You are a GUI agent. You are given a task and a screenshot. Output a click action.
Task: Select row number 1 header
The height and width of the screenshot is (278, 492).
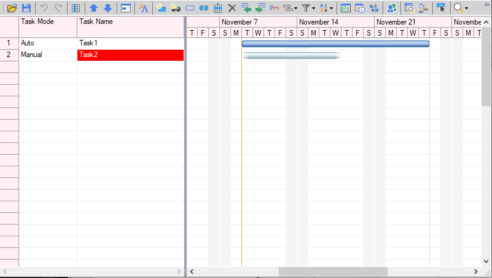[x=9, y=44]
